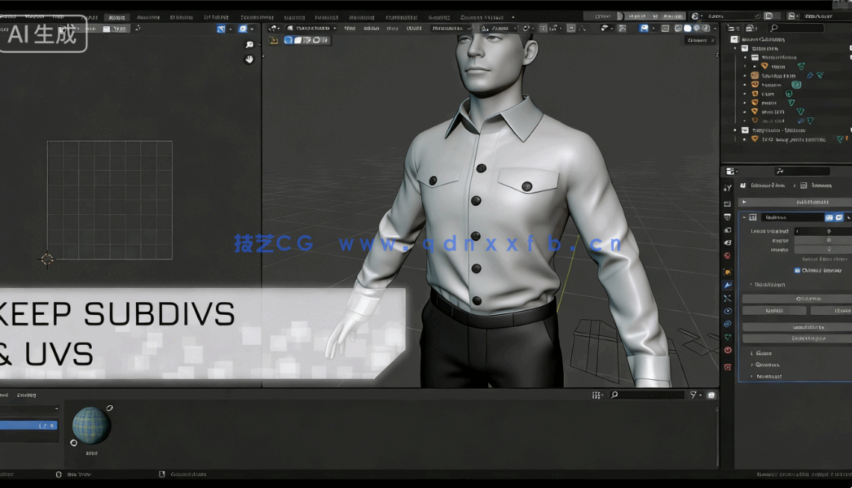Toggle the Subdivision modifier realtime display button

pos(829,216)
